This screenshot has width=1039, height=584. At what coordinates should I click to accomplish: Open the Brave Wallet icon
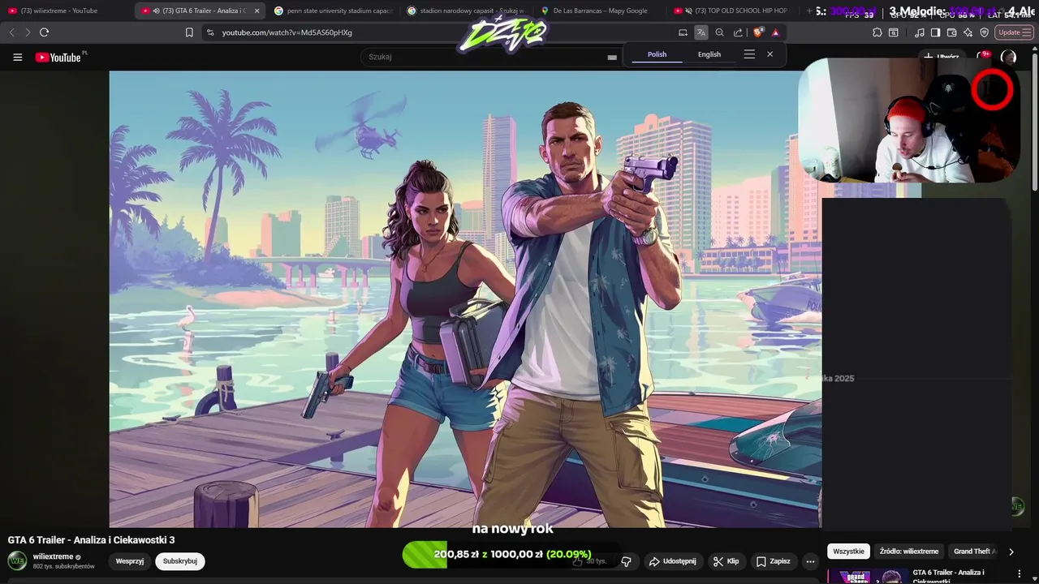click(x=951, y=32)
